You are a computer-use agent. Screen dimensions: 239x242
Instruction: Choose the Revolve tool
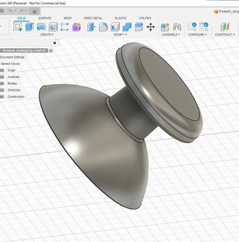coord(41,27)
